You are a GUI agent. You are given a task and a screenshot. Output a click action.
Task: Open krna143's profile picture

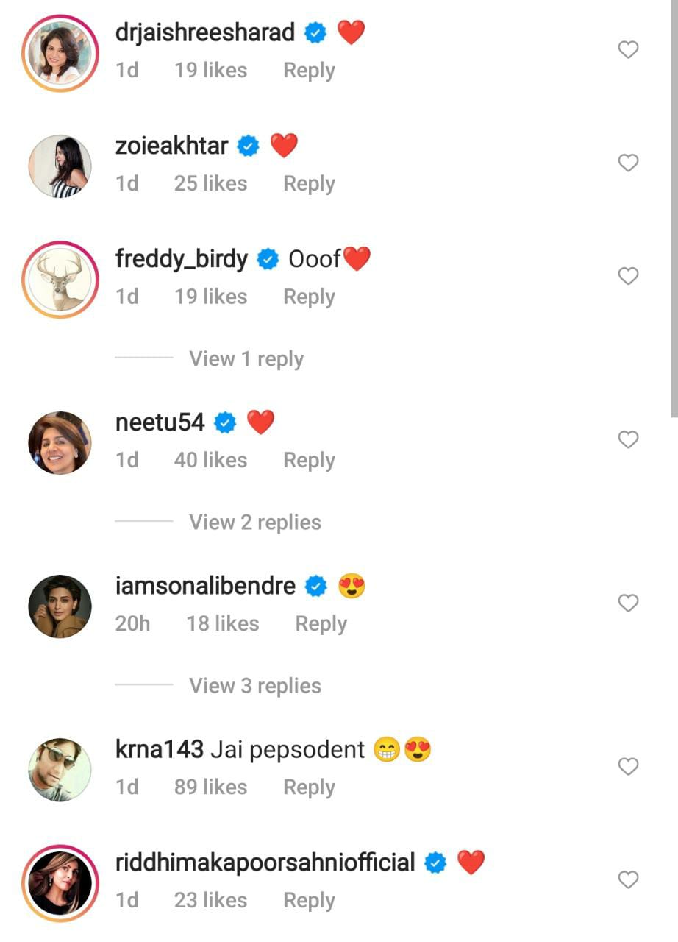point(60,770)
